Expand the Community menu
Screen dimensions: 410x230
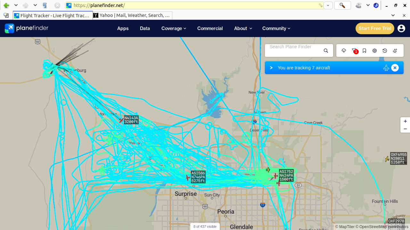[276, 28]
